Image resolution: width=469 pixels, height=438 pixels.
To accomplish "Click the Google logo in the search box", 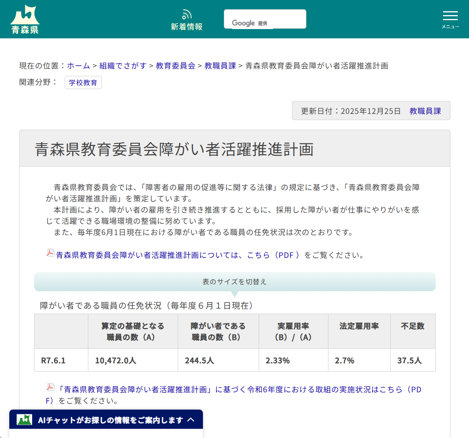I will (x=244, y=23).
